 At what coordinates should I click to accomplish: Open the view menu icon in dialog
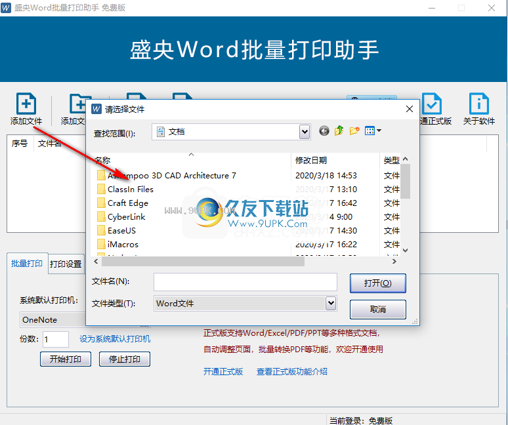pyautogui.click(x=373, y=131)
